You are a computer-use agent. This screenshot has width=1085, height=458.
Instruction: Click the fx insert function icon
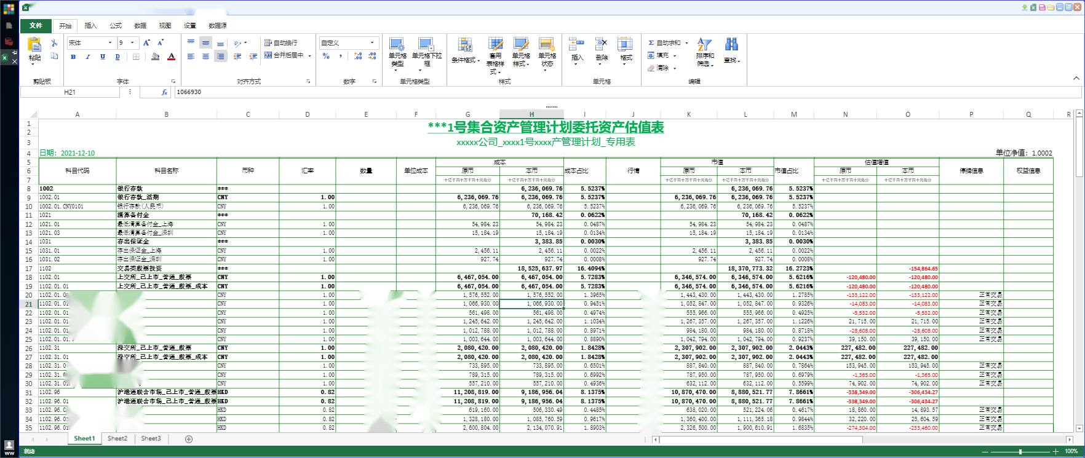(164, 92)
